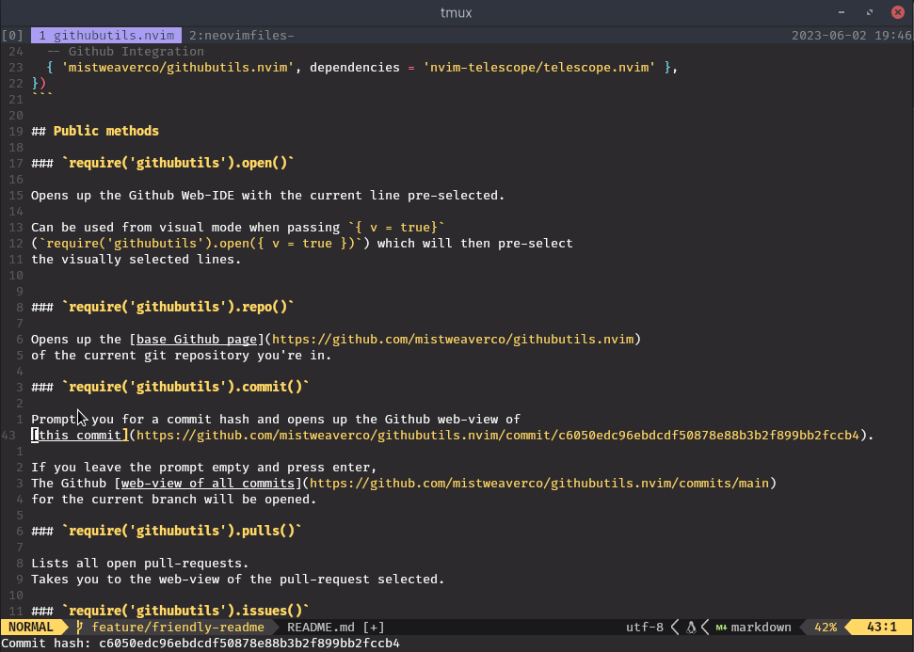
Task: Click the 42% scroll percentage indicator
Action: [826, 627]
